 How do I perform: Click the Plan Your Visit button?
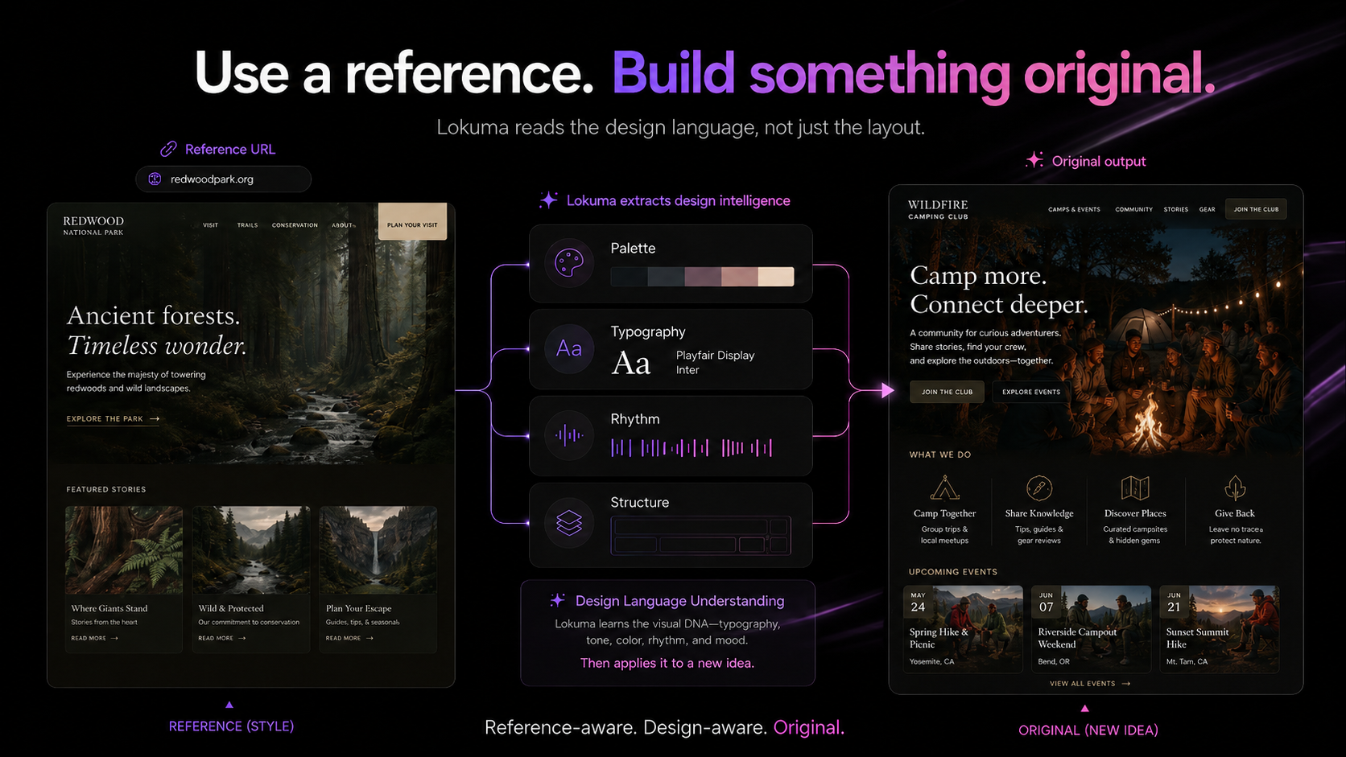(x=412, y=222)
